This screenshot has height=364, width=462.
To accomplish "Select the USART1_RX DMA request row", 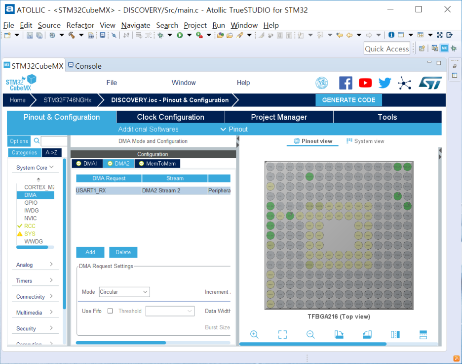I will (153, 190).
